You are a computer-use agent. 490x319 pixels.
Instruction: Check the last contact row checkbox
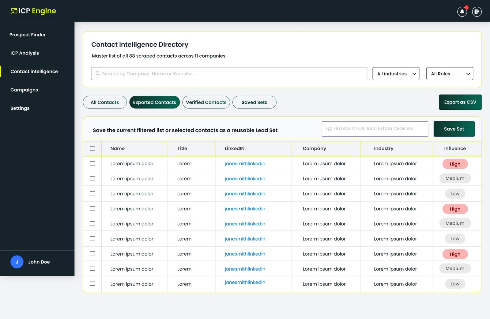pyautogui.click(x=92, y=283)
